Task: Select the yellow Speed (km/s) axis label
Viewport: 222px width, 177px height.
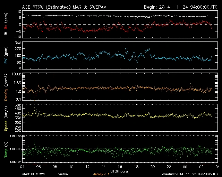Action: pyautogui.click(x=6, y=118)
